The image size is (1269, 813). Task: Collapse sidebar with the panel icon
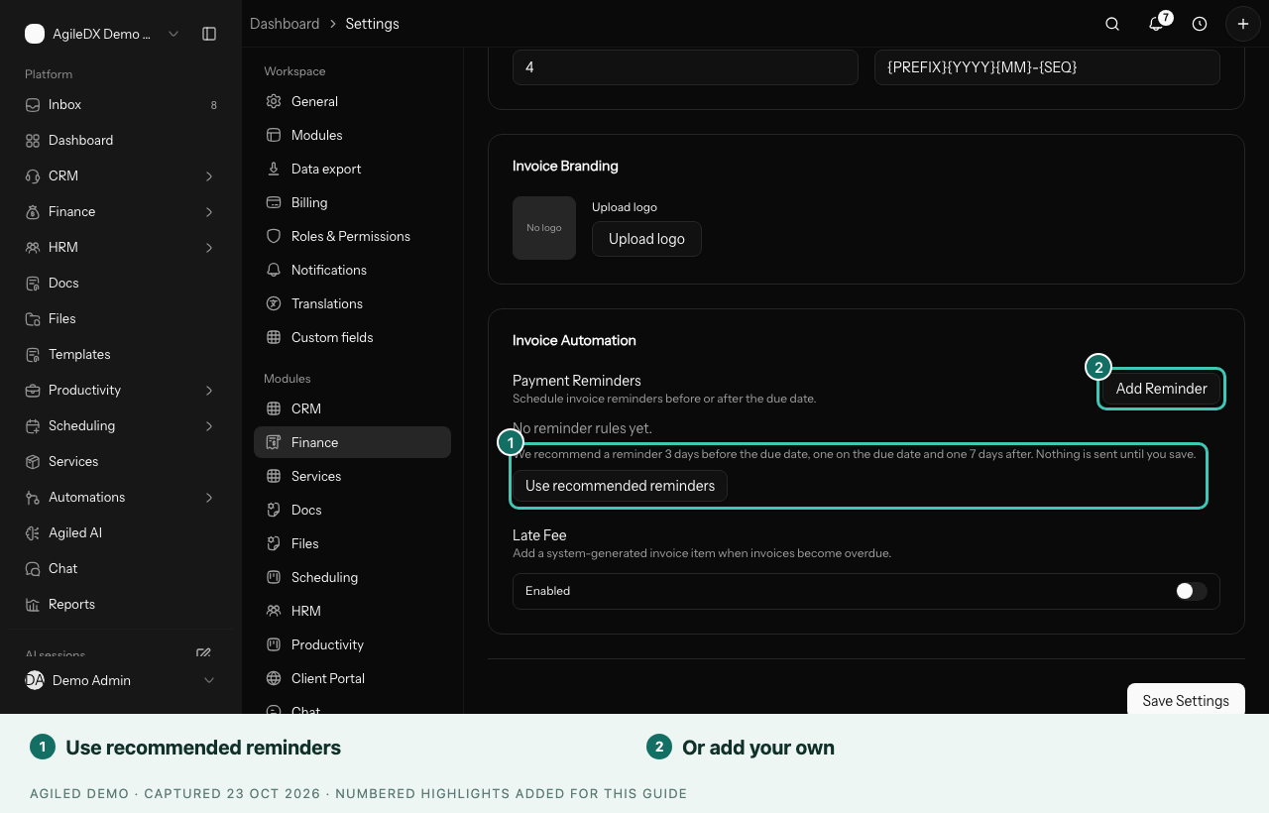pyautogui.click(x=209, y=34)
